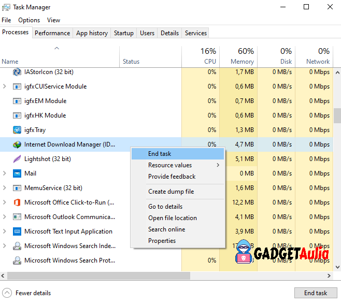341x305 pixels.
Task: Click the igfxCUIService Module icon
Action: point(17,86)
